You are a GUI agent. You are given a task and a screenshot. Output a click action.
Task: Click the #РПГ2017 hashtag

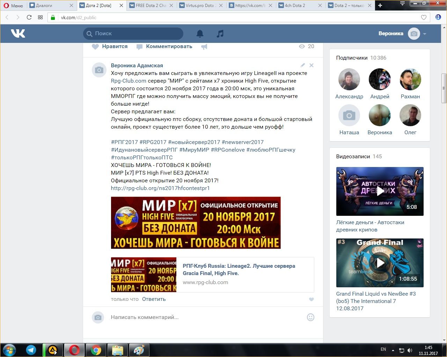tap(124, 142)
